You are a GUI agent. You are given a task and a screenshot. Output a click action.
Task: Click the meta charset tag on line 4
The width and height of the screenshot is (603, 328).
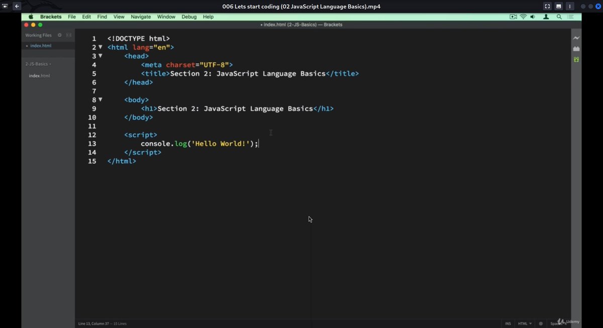pos(187,64)
